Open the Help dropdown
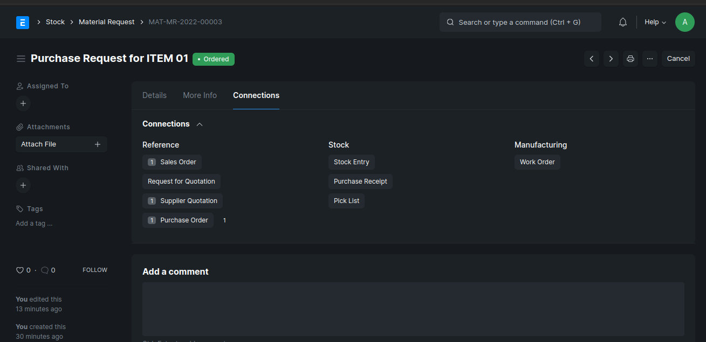706x342 pixels. click(x=654, y=22)
